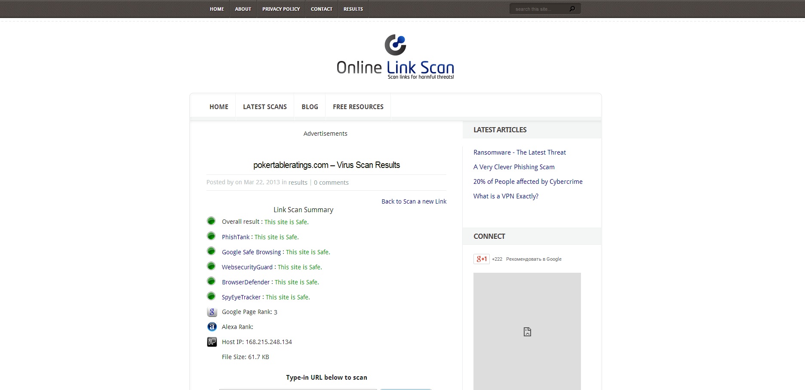Click green status icon beside SpyEyeTracker
The image size is (805, 390).
211,296
